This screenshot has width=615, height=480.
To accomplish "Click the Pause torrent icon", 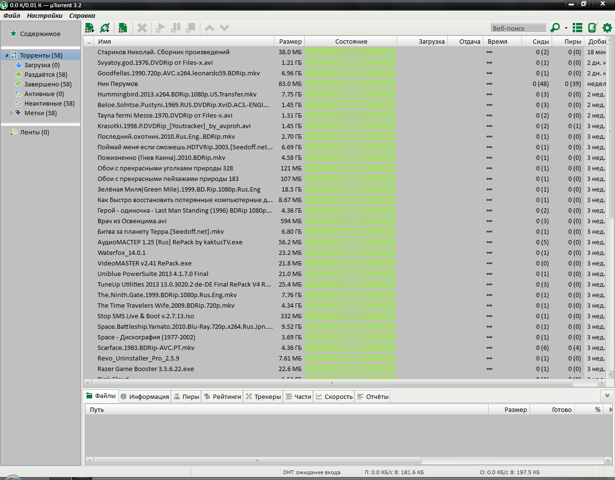I will coord(176,28).
